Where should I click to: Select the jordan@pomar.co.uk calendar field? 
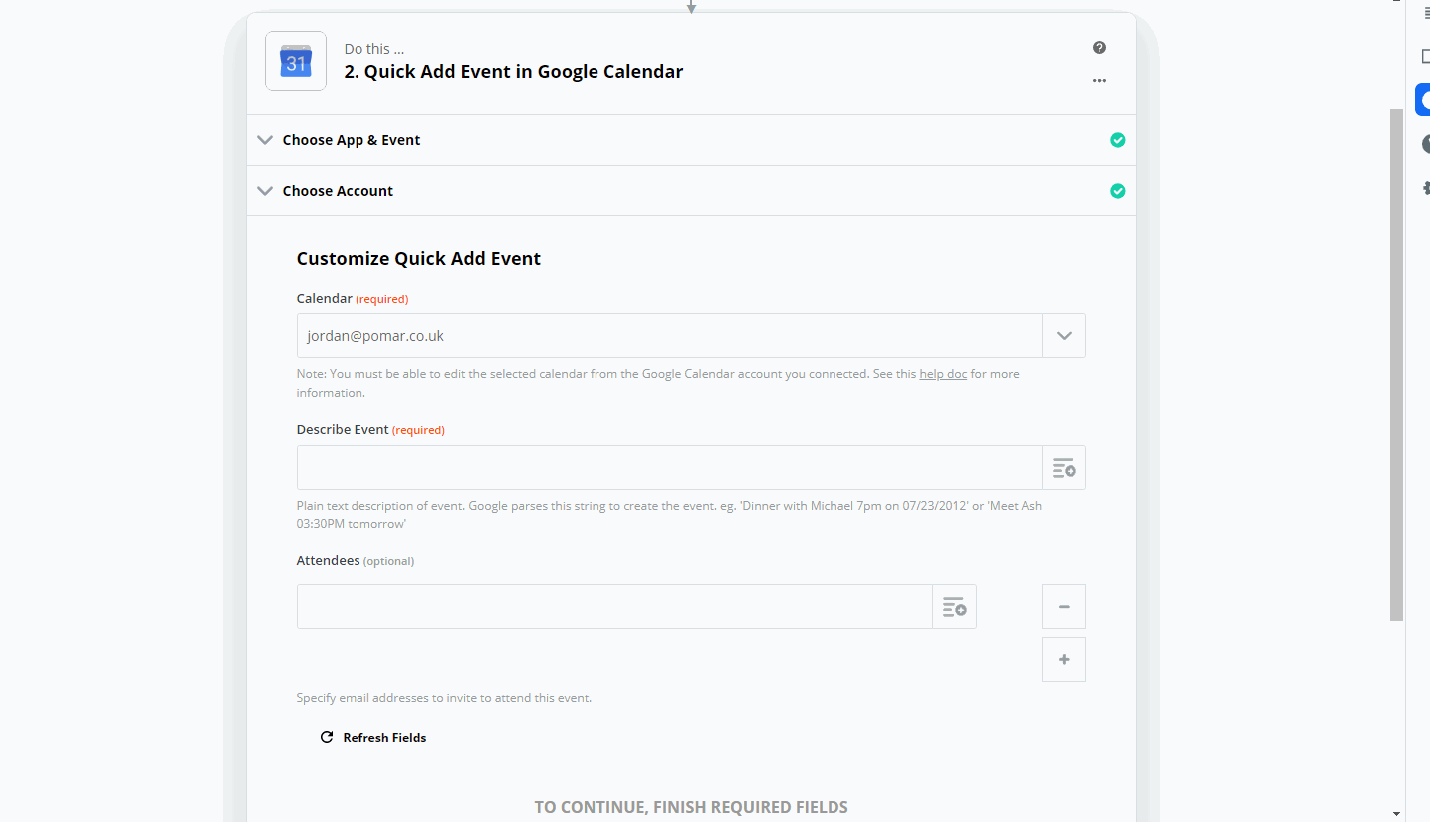pyautogui.click(x=669, y=336)
